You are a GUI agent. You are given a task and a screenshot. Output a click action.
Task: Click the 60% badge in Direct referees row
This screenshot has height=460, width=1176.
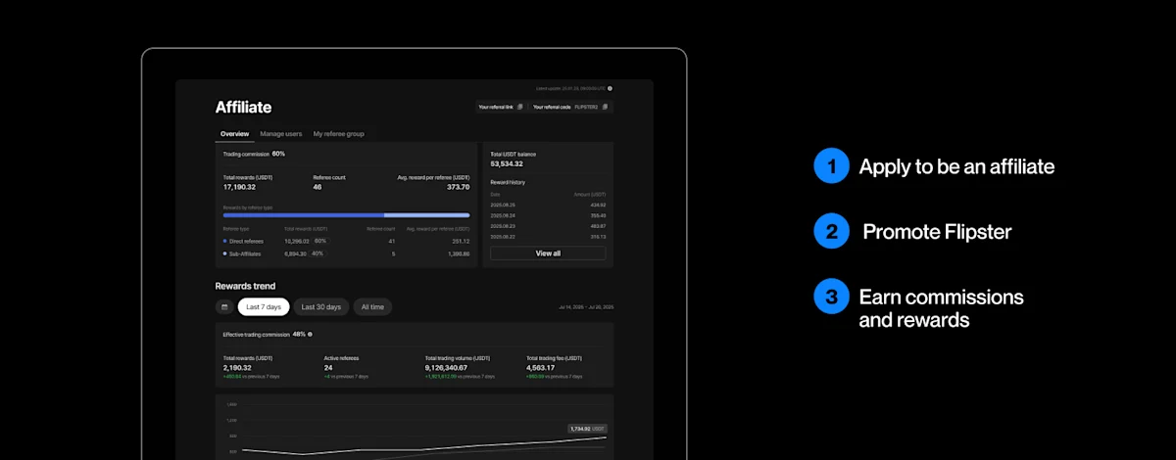(x=320, y=241)
